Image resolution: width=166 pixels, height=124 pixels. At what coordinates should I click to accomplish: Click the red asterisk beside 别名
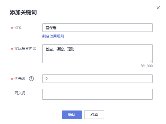[x=12, y=28]
